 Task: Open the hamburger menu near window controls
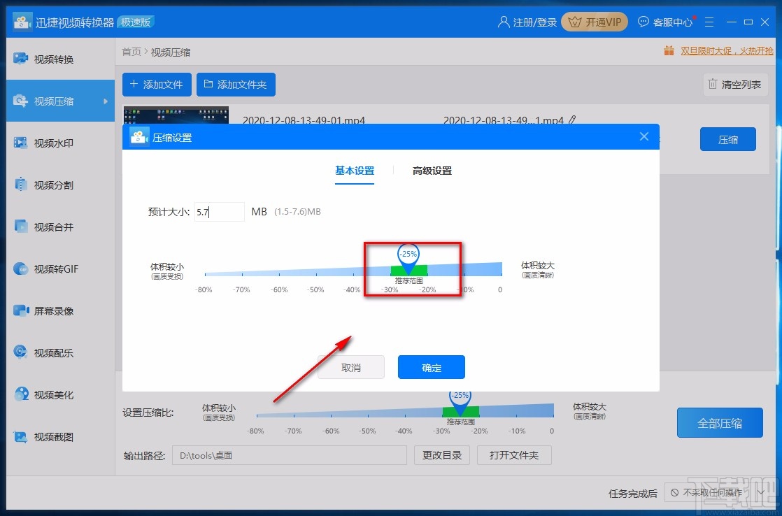(709, 22)
